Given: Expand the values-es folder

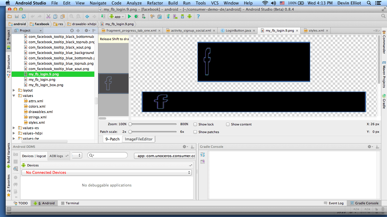Looking at the screenshot, I should tap(14, 128).
